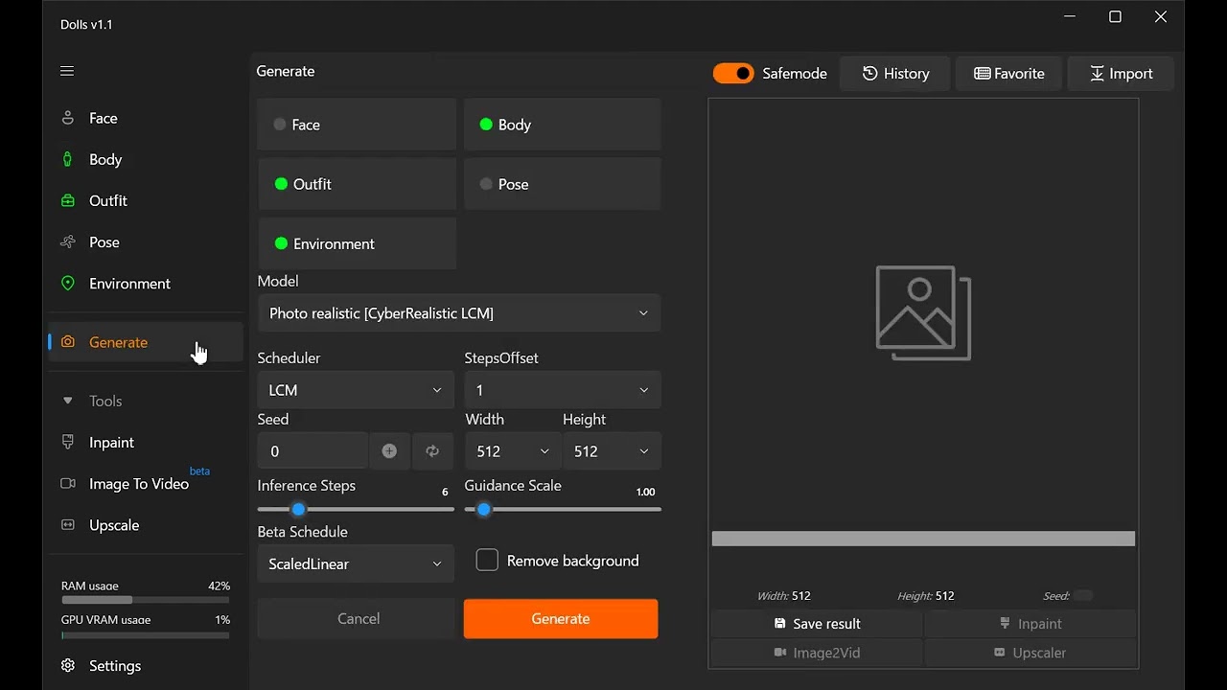
Task: Click the Generate camera icon in sidebar
Action: (x=68, y=342)
